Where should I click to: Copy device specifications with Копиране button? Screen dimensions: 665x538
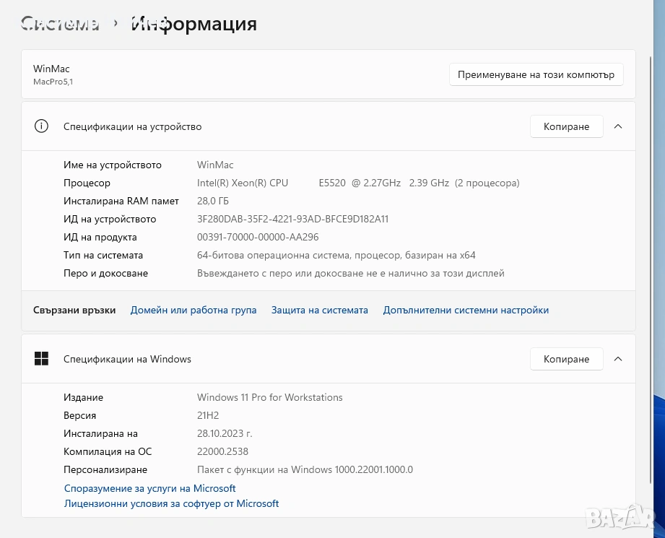[x=566, y=126]
